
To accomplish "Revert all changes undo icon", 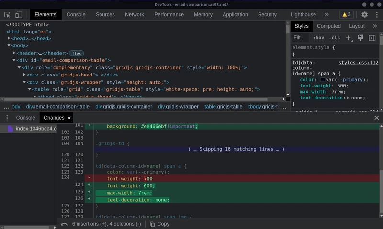I will pos(64,224).
